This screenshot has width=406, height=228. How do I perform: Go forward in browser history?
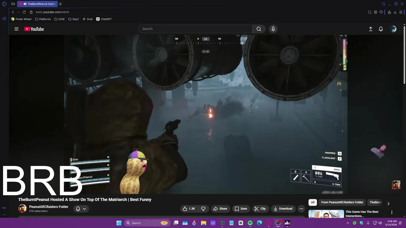(x=18, y=12)
